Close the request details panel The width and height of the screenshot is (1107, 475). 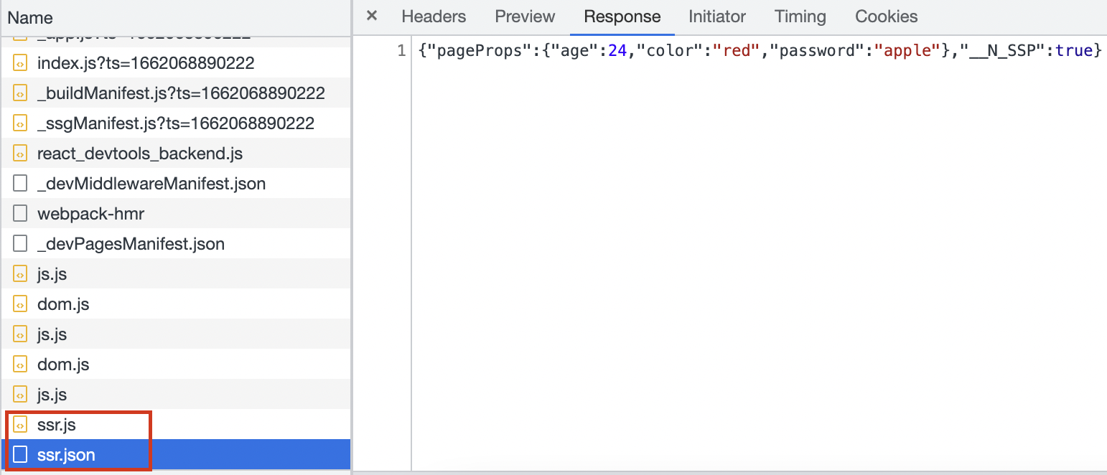tap(372, 17)
